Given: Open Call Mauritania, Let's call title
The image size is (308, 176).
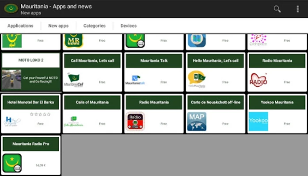Looking at the screenshot, I should pos(92,61).
